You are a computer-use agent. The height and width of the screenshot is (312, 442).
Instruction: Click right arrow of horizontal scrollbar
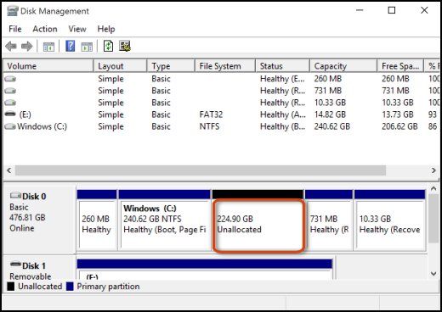(x=433, y=170)
